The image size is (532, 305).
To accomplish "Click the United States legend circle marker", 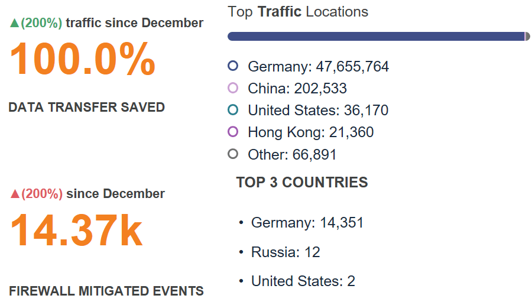I will click(233, 110).
